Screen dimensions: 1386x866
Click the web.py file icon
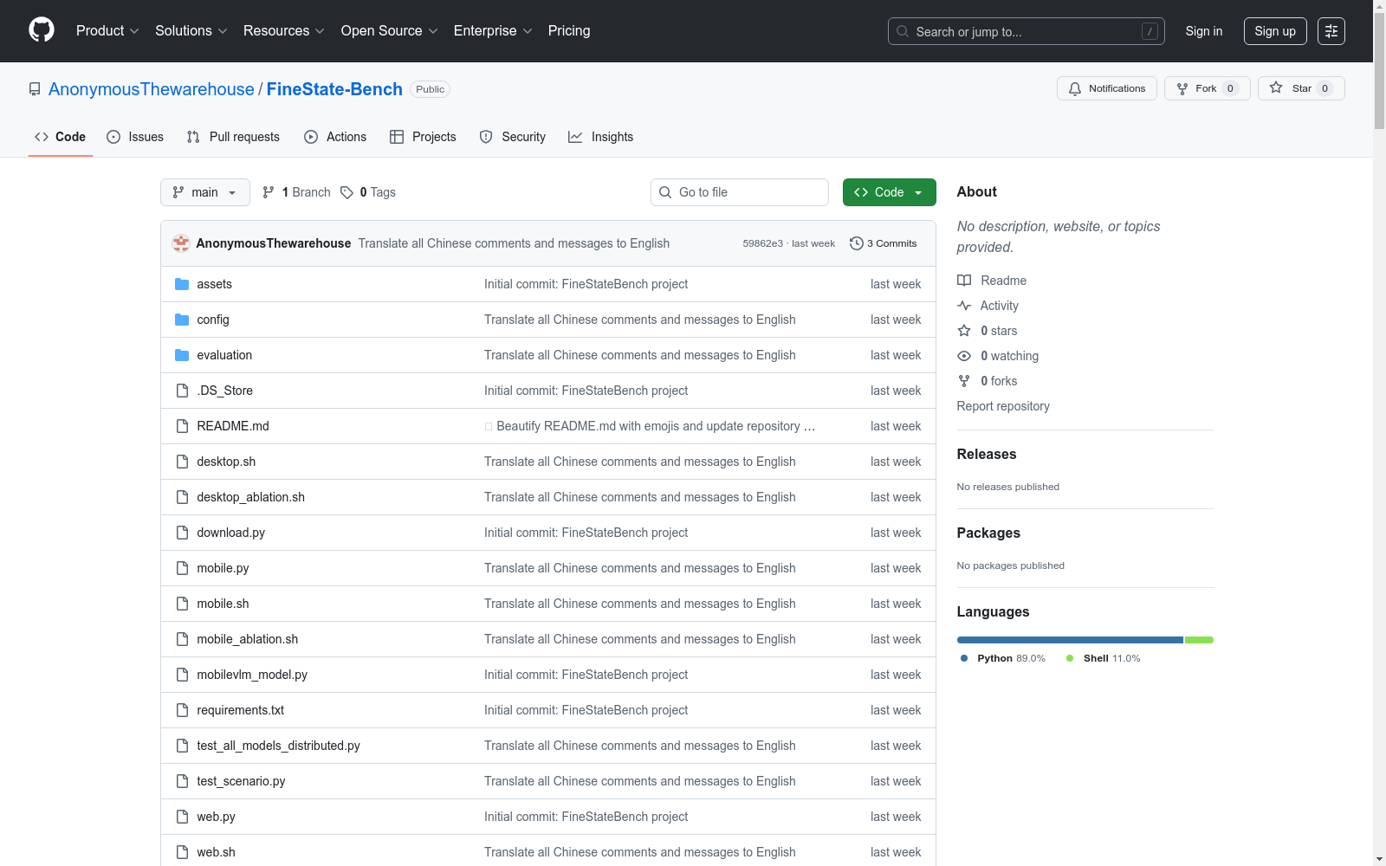coord(182,817)
